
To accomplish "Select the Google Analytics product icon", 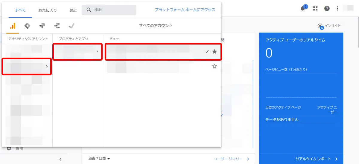I will pyautogui.click(x=13, y=26).
